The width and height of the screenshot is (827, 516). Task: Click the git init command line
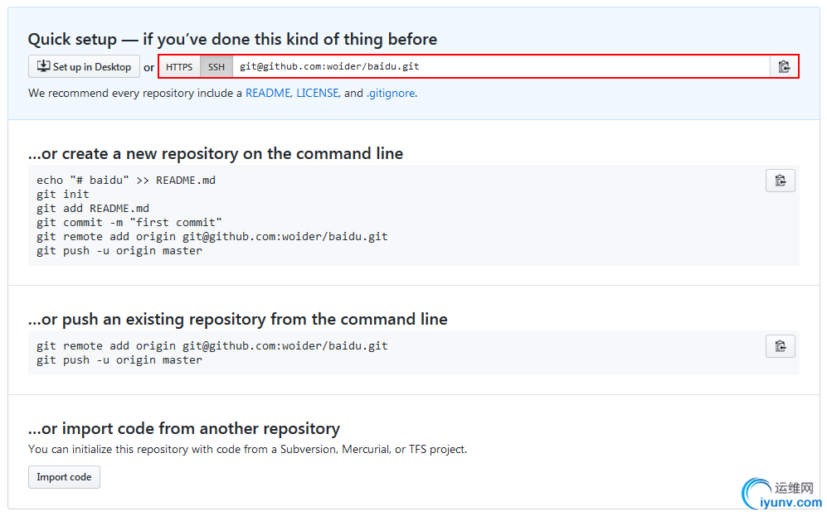pyautogui.click(x=62, y=194)
